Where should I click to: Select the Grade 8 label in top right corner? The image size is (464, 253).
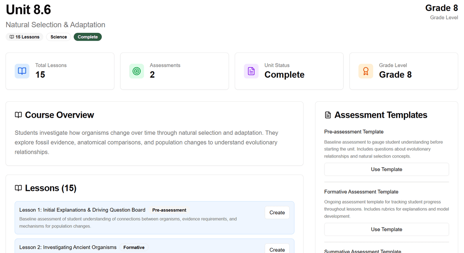[x=442, y=8]
